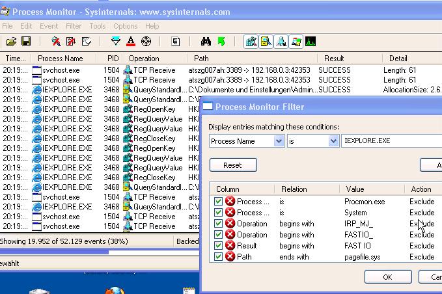Click the Cancel button in the filter dialog
This screenshot has height=294, width=442.
click(430, 277)
